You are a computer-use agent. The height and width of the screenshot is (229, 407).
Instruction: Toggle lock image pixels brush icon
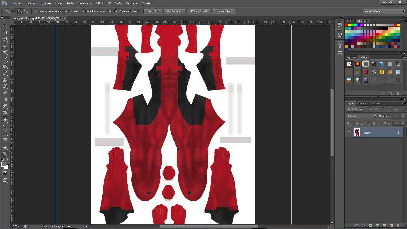point(363,123)
